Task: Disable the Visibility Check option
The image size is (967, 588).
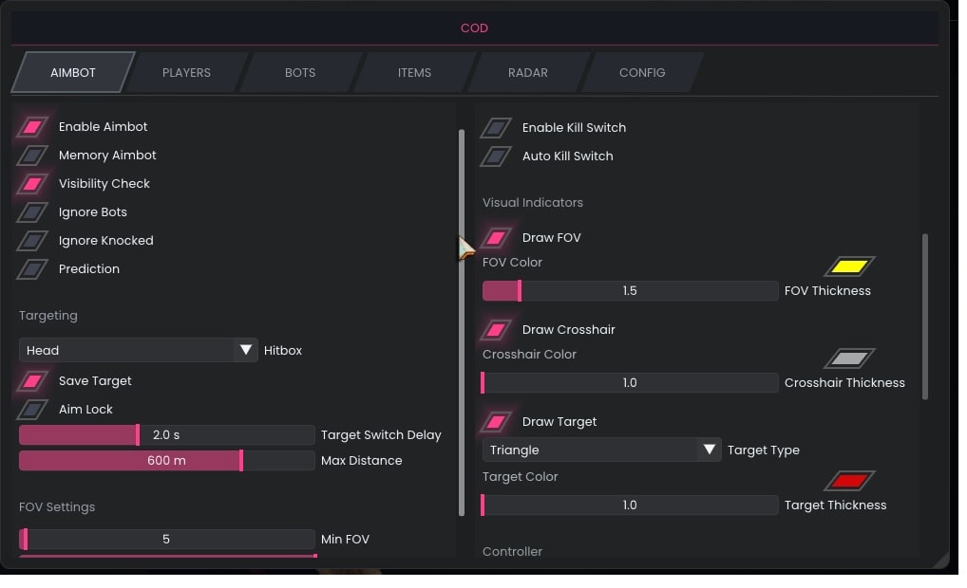Action: (x=33, y=184)
